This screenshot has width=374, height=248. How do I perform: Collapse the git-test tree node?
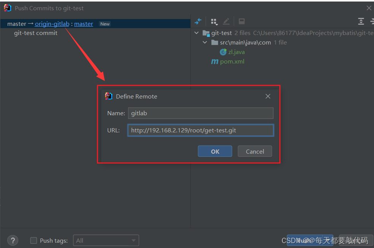(197, 33)
